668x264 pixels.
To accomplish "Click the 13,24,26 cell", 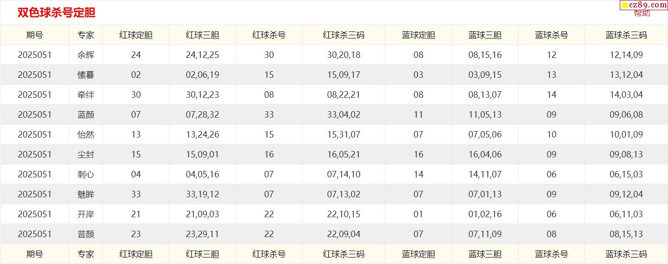I will coord(203,135).
